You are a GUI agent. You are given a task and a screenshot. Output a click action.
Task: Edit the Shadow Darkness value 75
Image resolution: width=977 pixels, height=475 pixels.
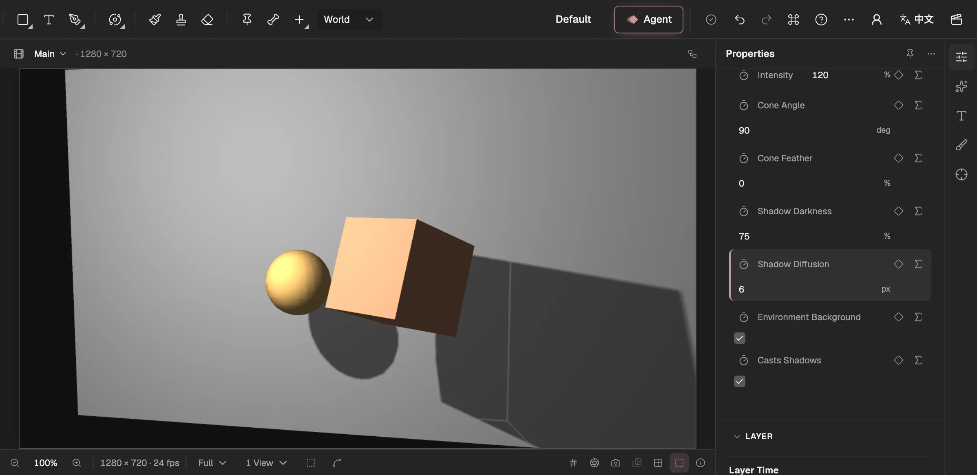pyautogui.click(x=744, y=236)
